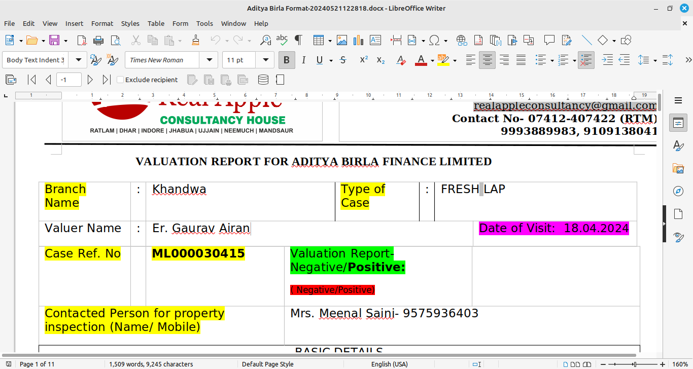Insert a page break
Viewport: 693px width, 369px height.
tap(396, 41)
